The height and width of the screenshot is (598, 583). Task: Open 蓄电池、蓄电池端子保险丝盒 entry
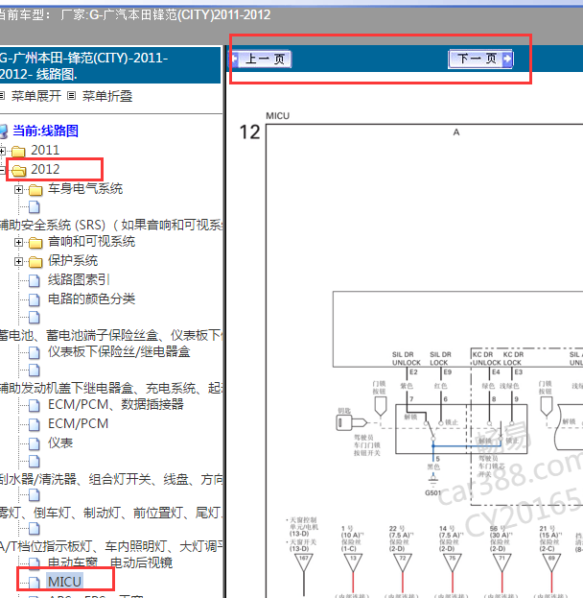(111, 335)
